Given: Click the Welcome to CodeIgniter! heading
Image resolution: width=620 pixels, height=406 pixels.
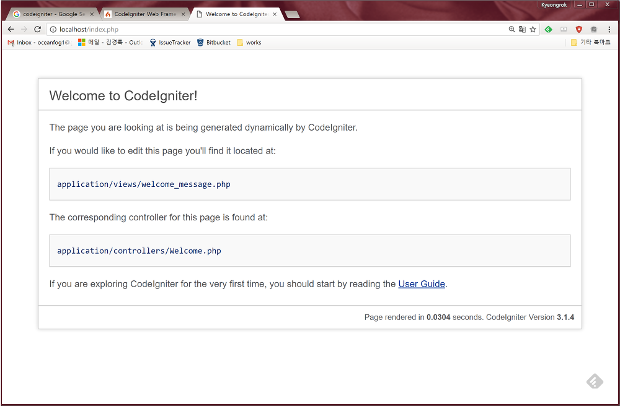Looking at the screenshot, I should coord(123,95).
